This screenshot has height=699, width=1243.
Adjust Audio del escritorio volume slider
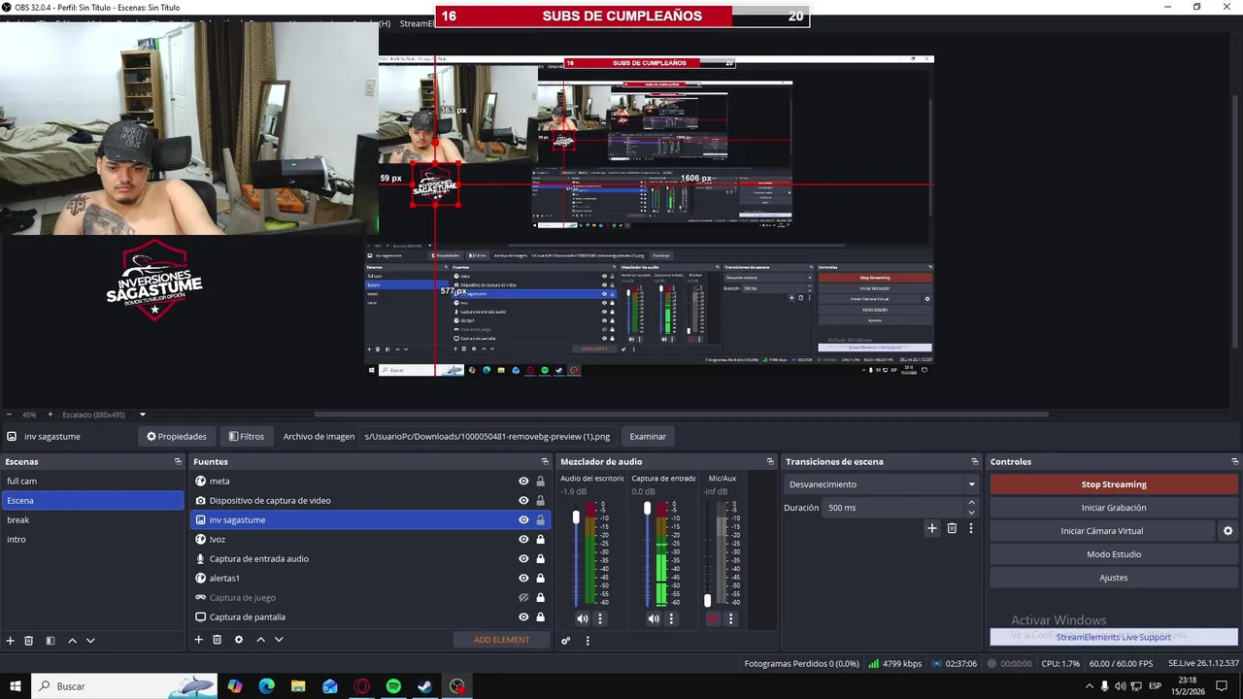pyautogui.click(x=576, y=517)
